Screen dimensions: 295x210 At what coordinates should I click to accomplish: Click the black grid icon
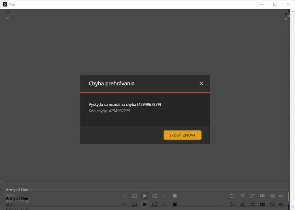[262, 204]
